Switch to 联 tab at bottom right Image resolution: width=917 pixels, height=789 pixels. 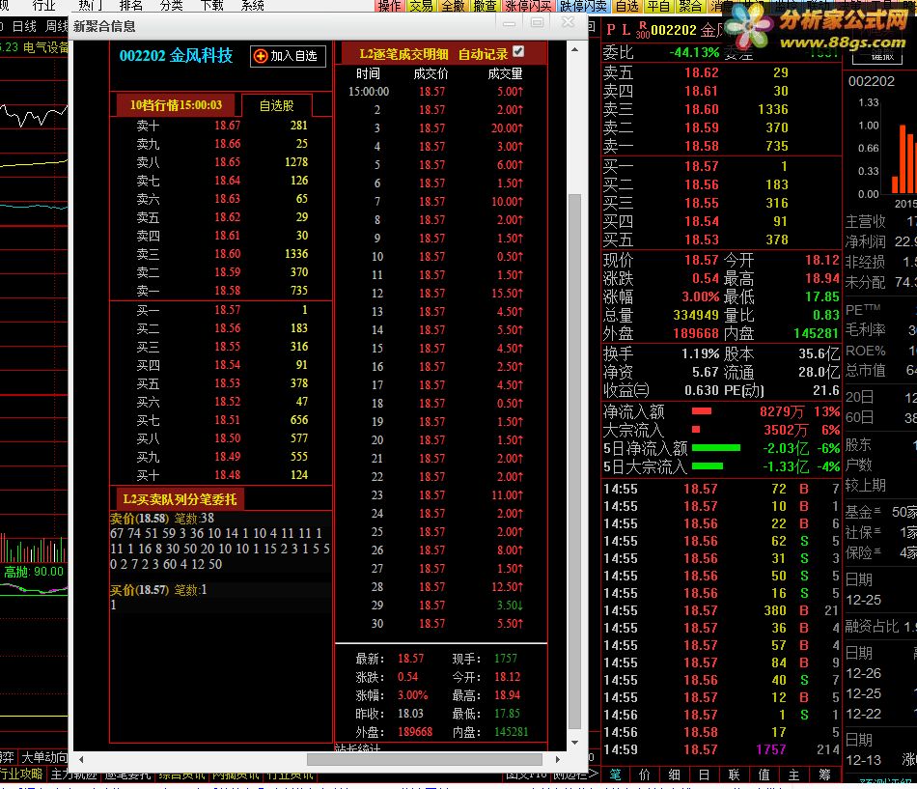point(734,775)
